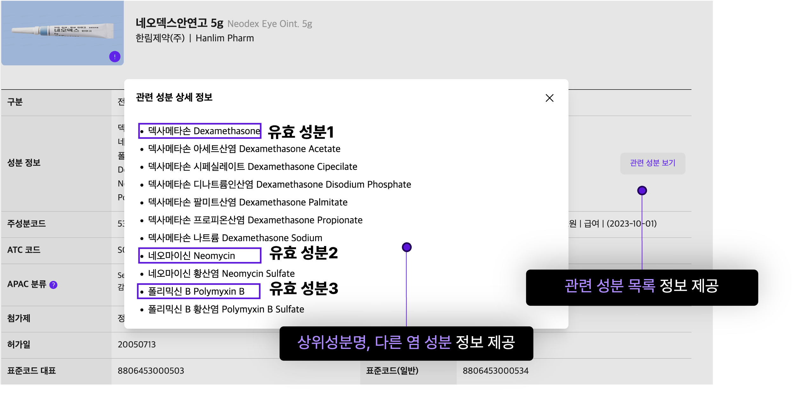802x400 pixels.
Task: Click the 표준코드(일반) number 8806453000534
Action: click(x=495, y=370)
